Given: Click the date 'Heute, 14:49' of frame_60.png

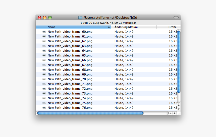Looking at the screenshot, I should pyautogui.click(x=124, y=32).
